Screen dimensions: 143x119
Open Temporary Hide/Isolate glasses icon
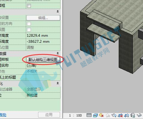coord(139,115)
